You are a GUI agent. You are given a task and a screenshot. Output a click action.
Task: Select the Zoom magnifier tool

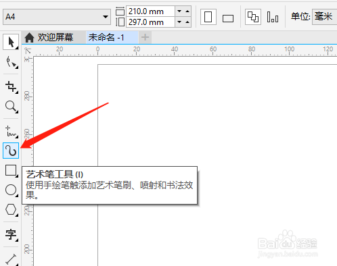pos(11,107)
